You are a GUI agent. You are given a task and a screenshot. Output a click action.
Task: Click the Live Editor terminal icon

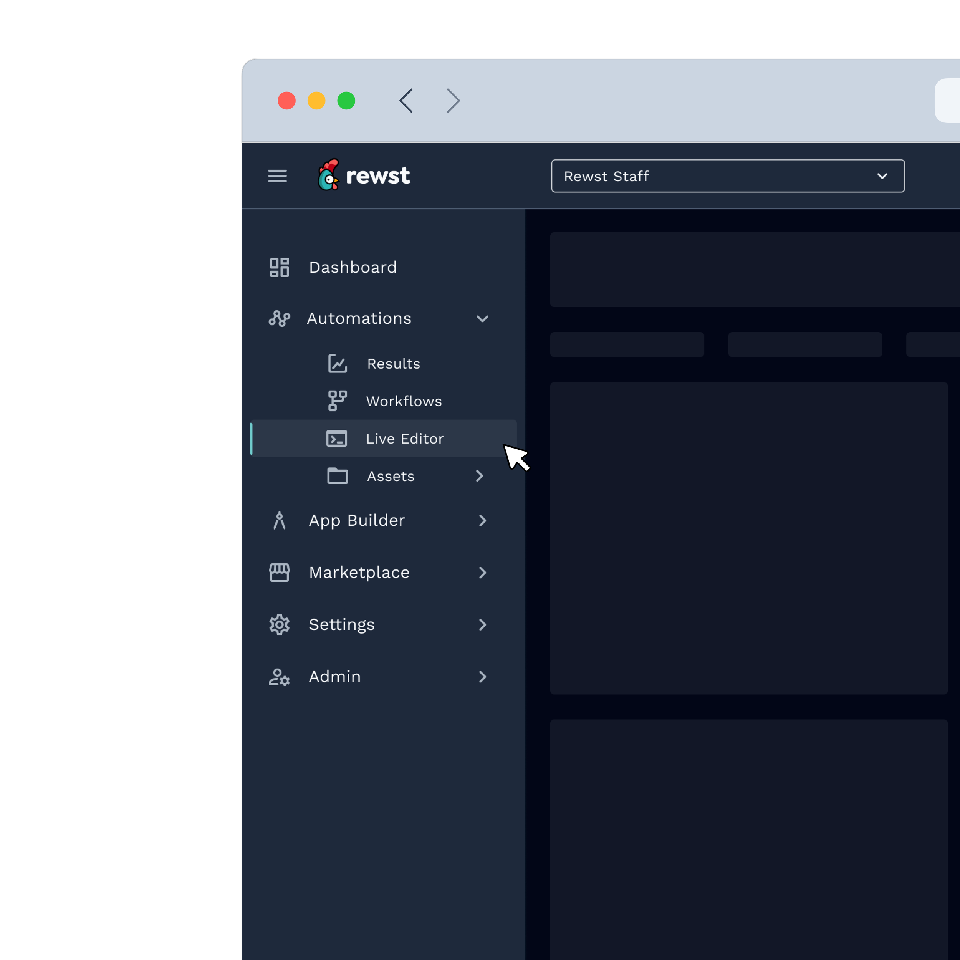pyautogui.click(x=336, y=439)
